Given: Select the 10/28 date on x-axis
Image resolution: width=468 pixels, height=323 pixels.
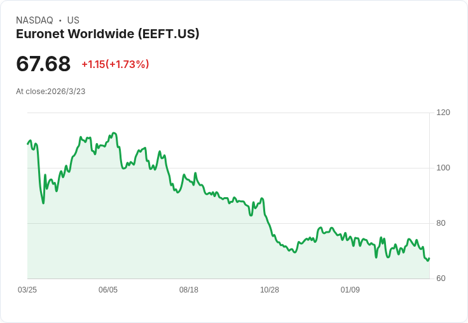Looking at the screenshot, I should point(270,290).
